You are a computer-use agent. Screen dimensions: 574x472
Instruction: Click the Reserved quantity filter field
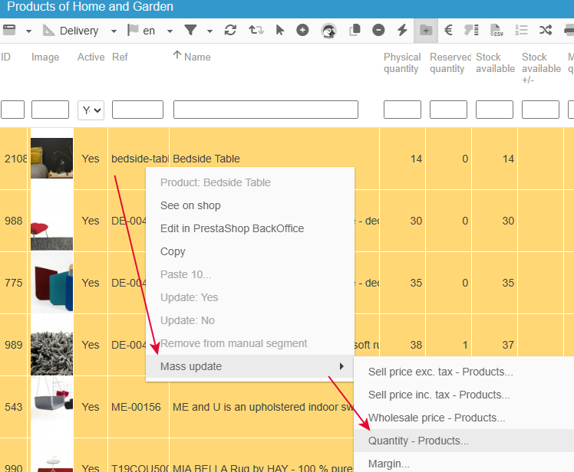point(448,110)
